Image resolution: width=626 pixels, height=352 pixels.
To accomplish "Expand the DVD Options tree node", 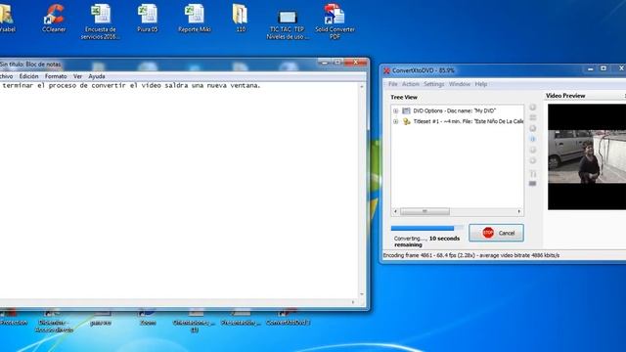I will pyautogui.click(x=395, y=110).
